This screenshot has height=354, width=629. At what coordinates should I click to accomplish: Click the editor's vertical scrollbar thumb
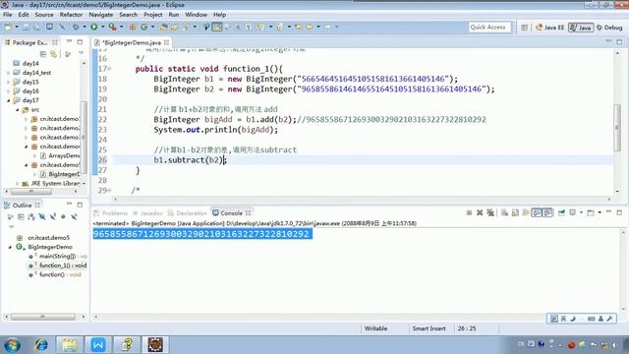[617, 128]
